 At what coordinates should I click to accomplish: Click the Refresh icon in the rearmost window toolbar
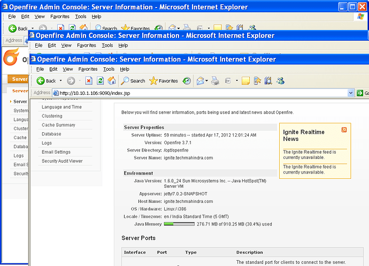(72, 27)
